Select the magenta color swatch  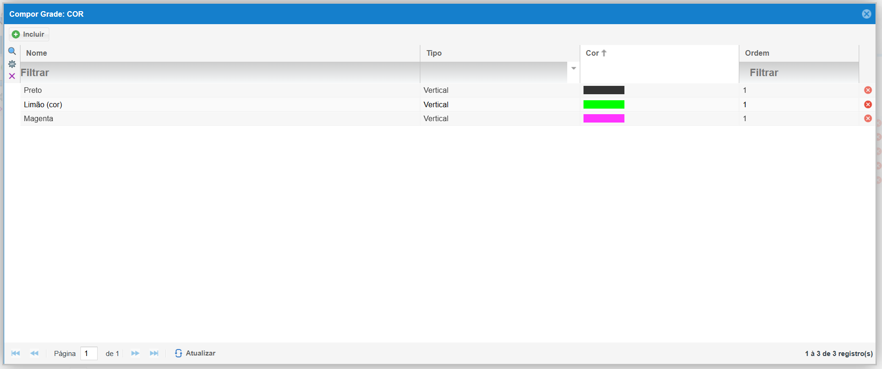[x=603, y=118]
